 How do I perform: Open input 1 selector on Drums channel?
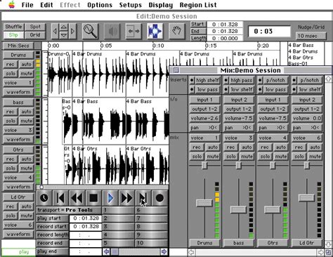204,100
